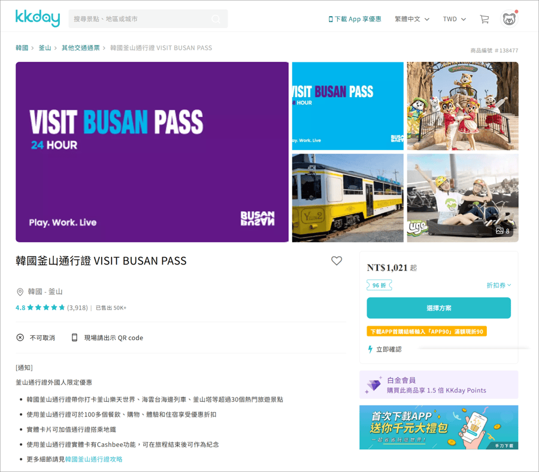Open the shopping cart
Image resolution: width=539 pixels, height=472 pixels.
[485, 19]
